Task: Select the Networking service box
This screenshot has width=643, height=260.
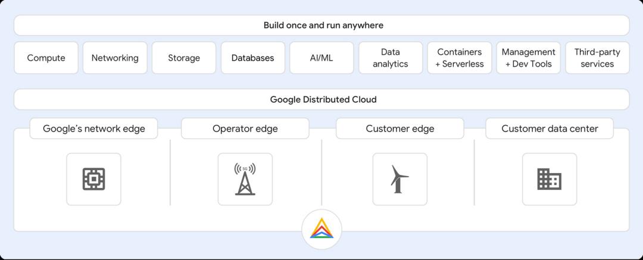Action: 115,58
